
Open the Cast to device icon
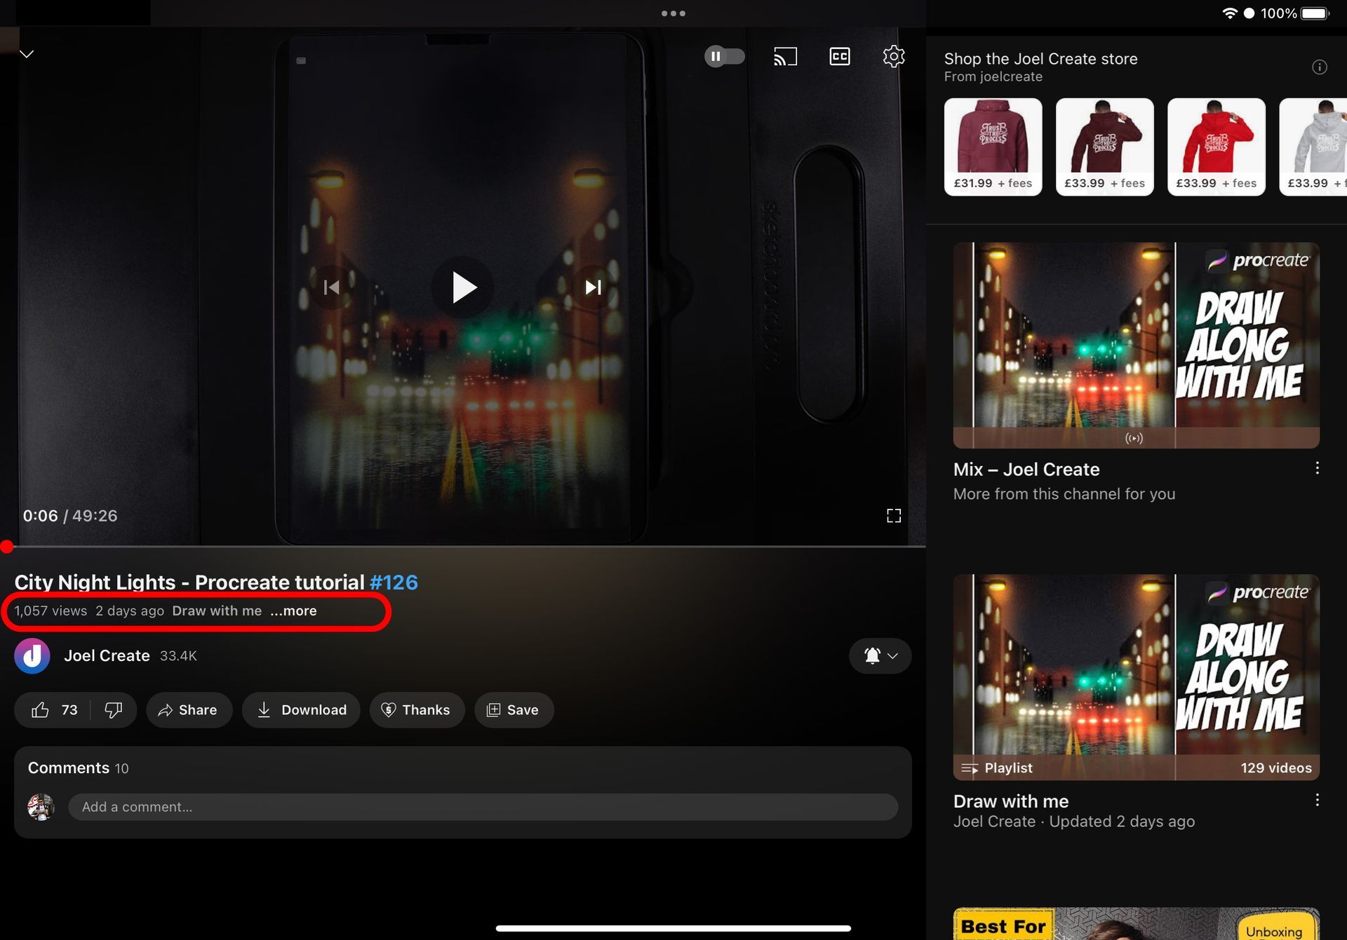785,56
